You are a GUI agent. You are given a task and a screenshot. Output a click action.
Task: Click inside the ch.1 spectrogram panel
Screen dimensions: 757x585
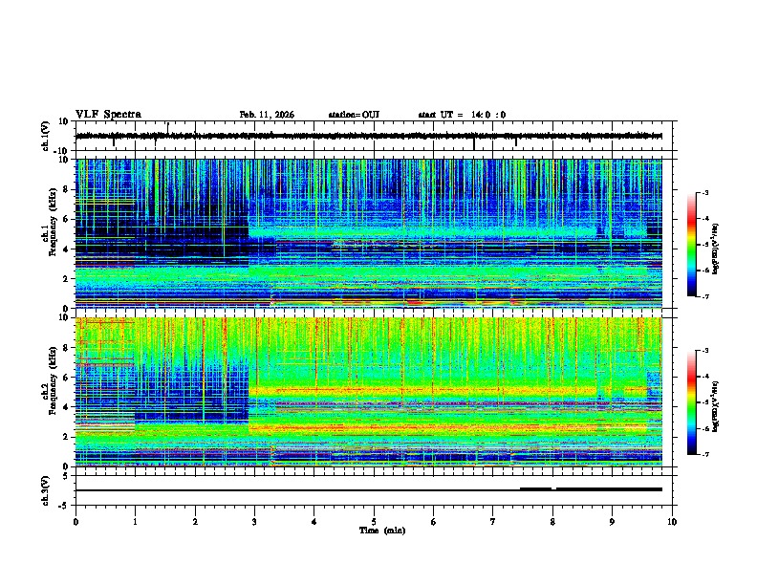click(368, 233)
